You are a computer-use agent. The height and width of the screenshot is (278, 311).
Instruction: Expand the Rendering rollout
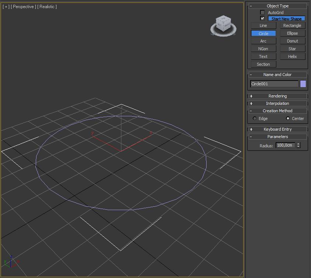(277, 96)
